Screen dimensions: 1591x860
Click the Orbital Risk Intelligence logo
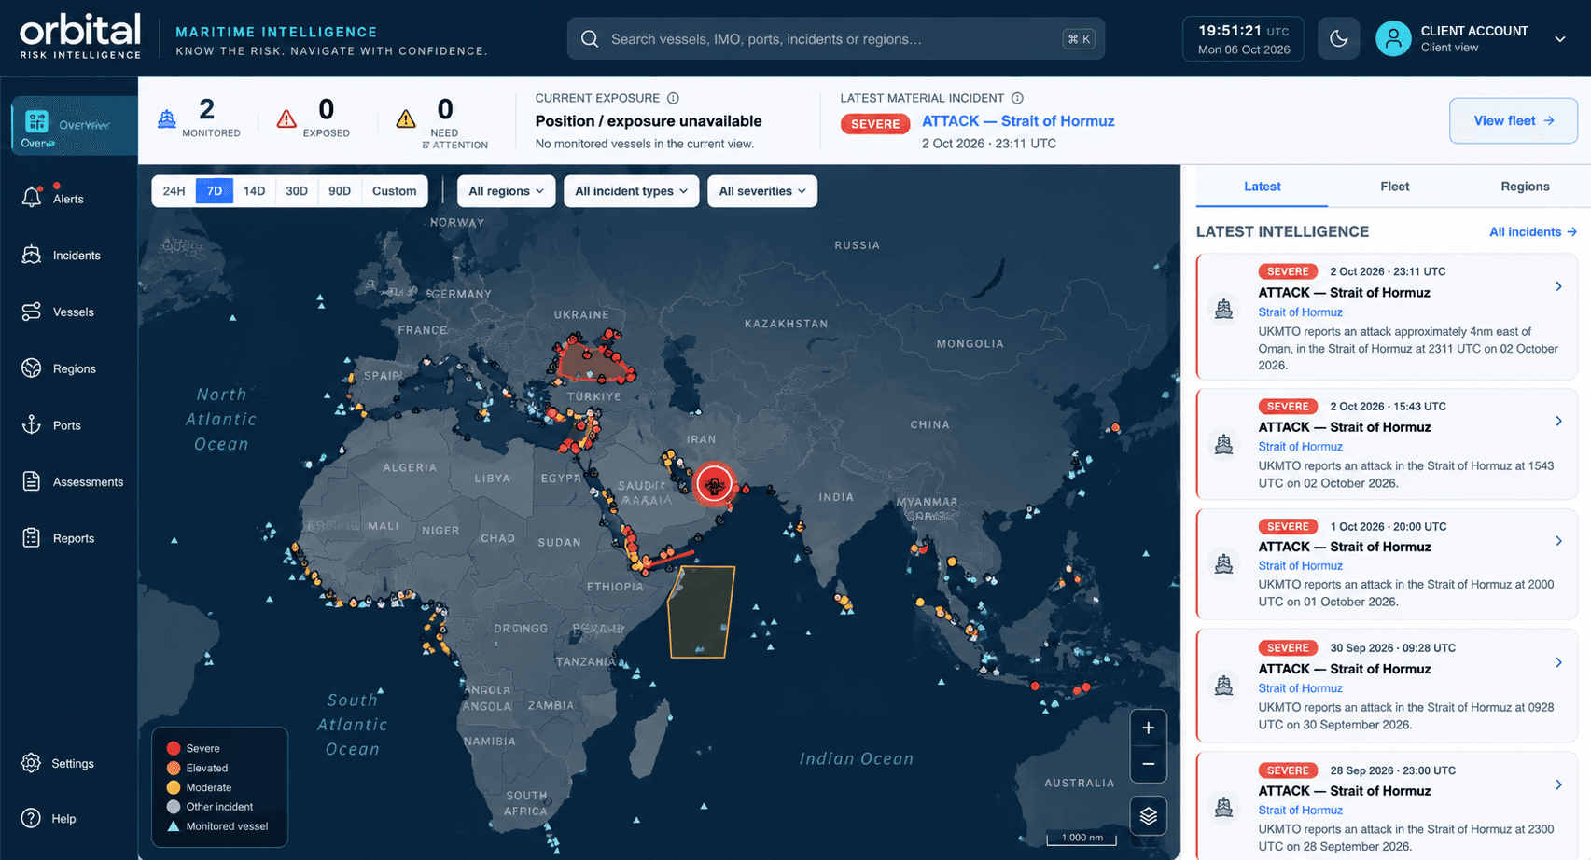click(80, 36)
